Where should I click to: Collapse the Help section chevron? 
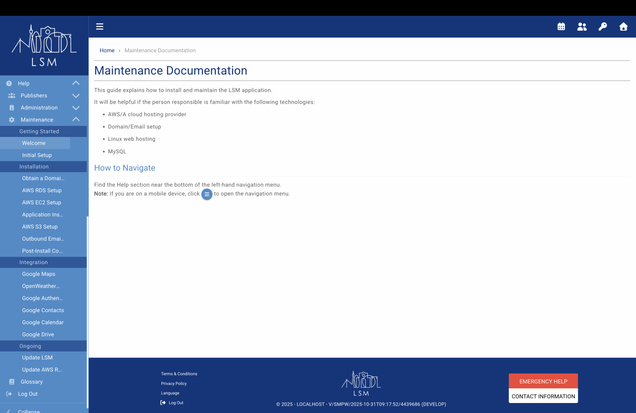point(76,83)
